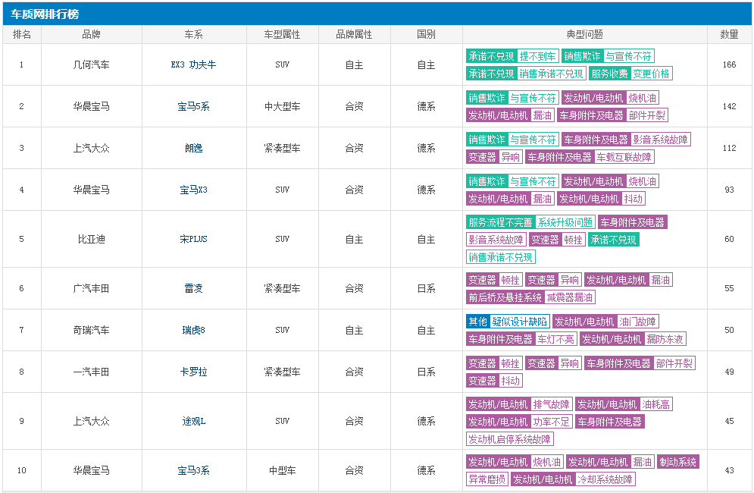Viewport: 754px width, 493px height.
Task: Select the 影音系统故障 tag in 朗逸 row
Action: click(x=660, y=140)
